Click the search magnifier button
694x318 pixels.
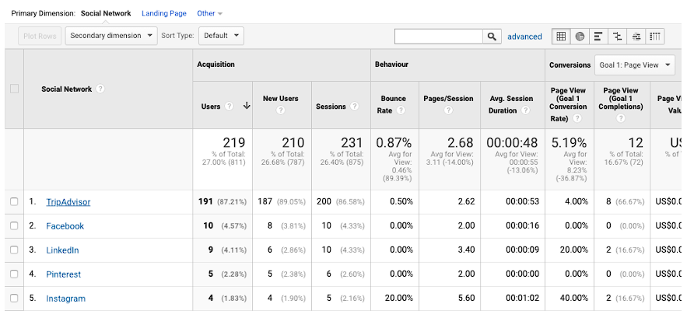click(x=492, y=37)
